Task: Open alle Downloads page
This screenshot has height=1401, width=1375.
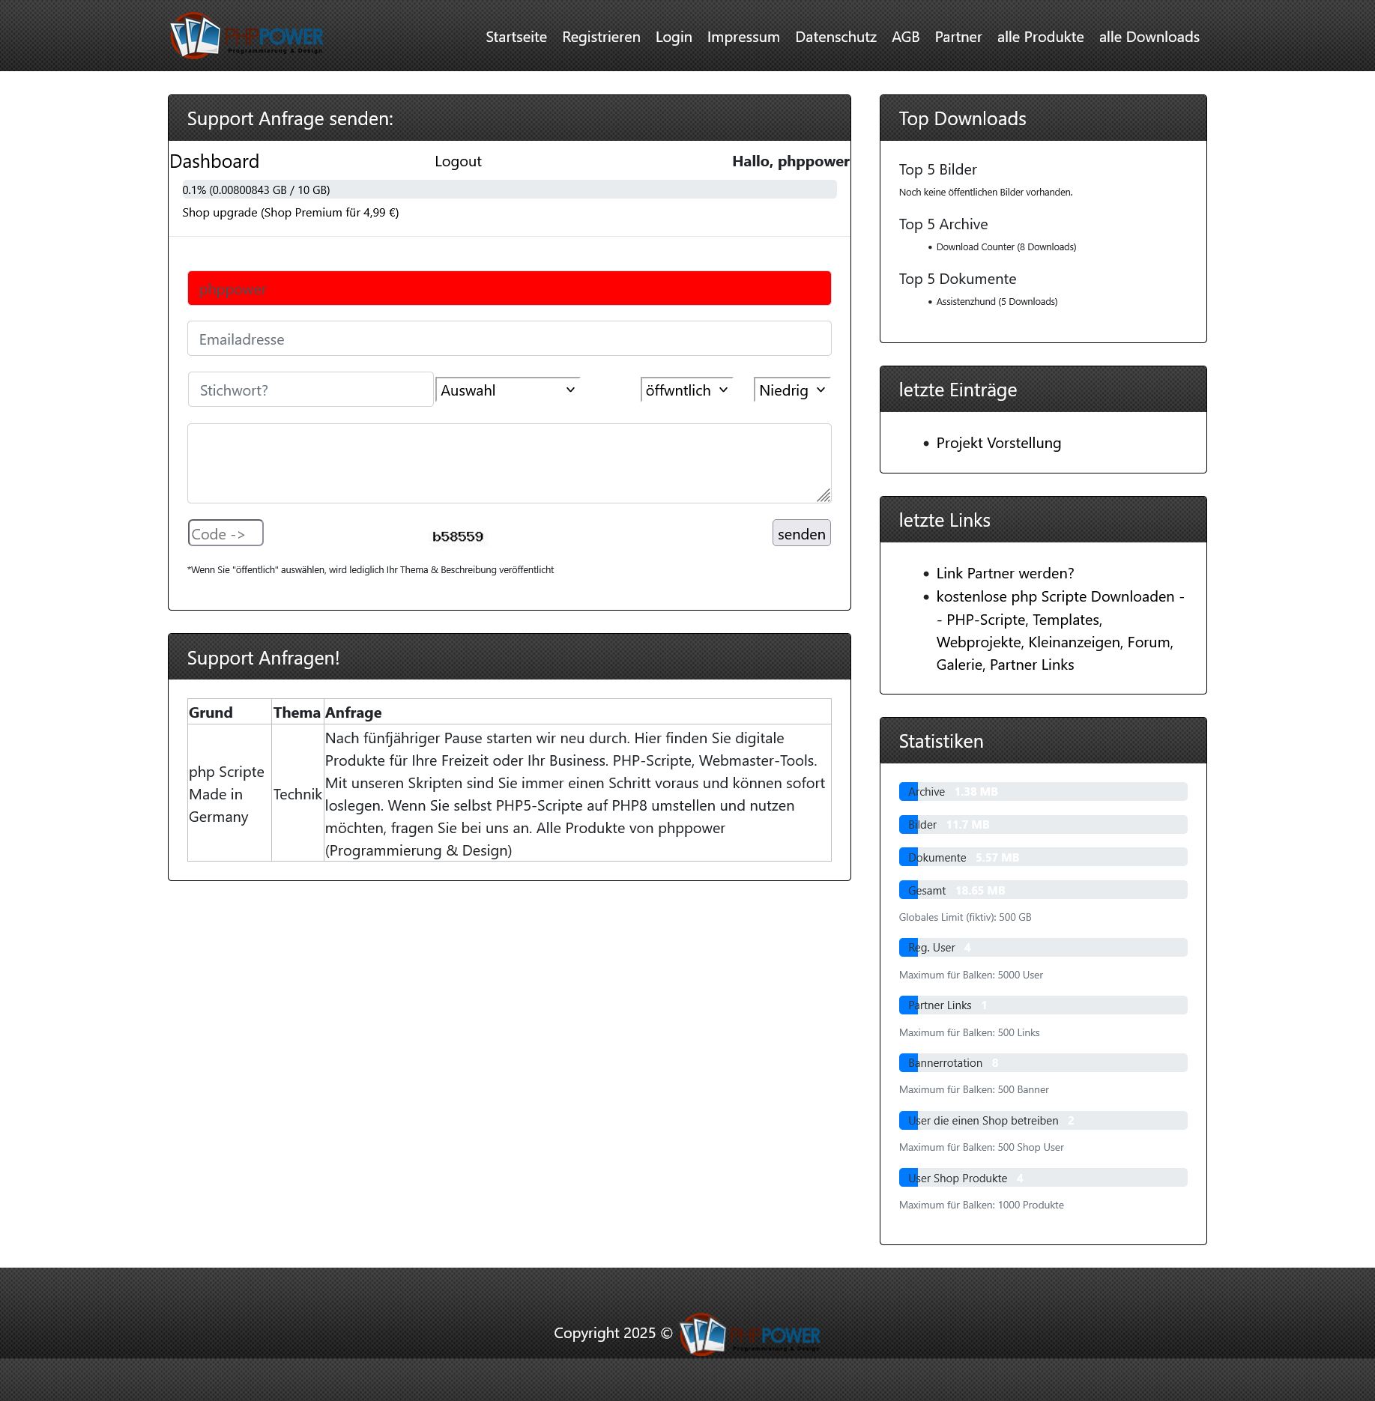Action: [x=1149, y=37]
